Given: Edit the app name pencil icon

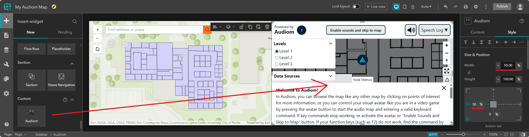Looking at the screenshot, I should coord(54,7).
